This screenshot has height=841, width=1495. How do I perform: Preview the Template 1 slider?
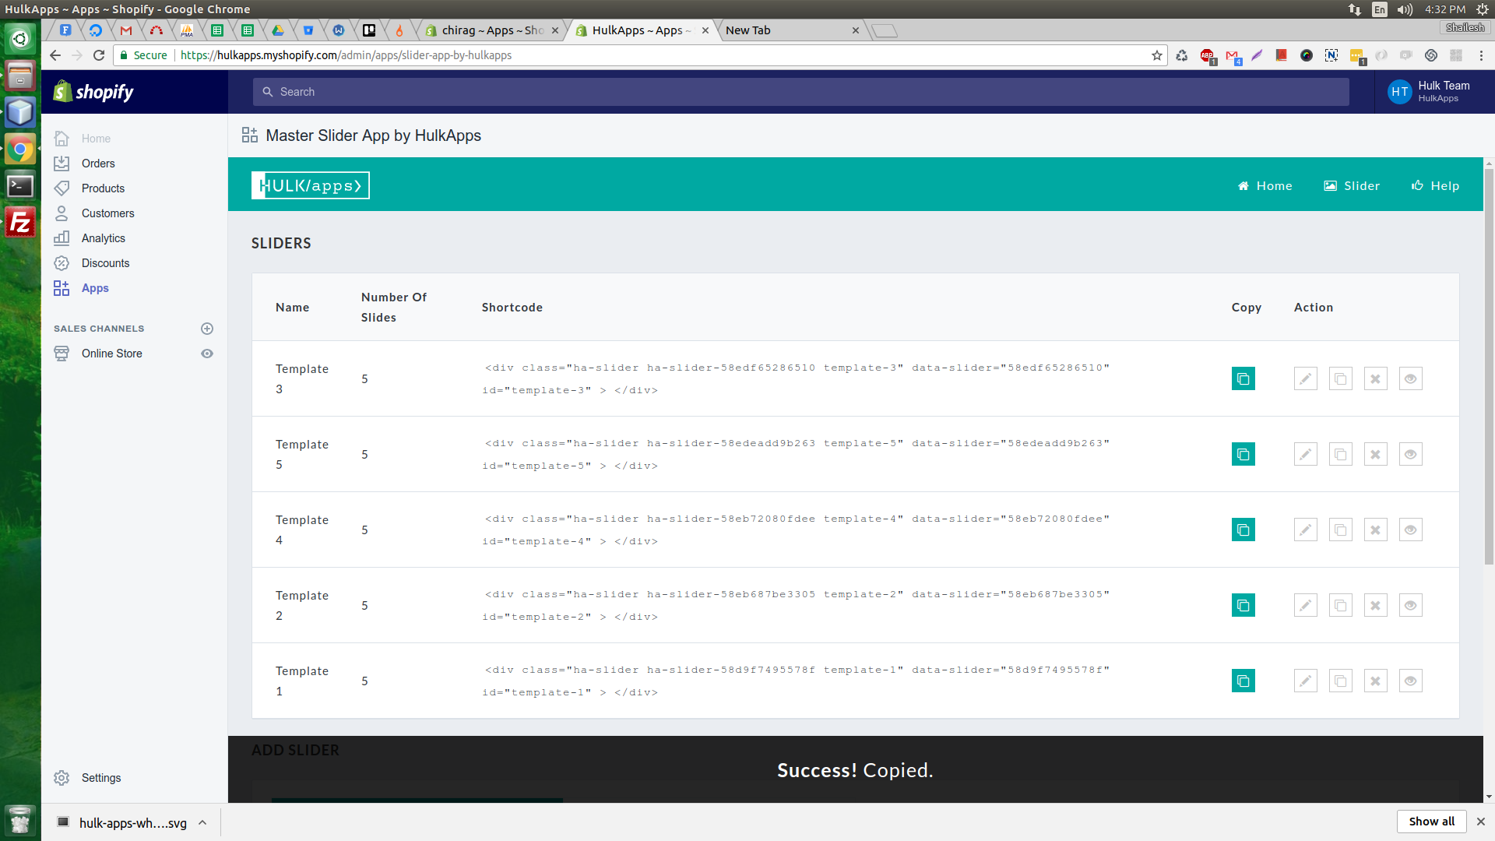[1411, 681]
